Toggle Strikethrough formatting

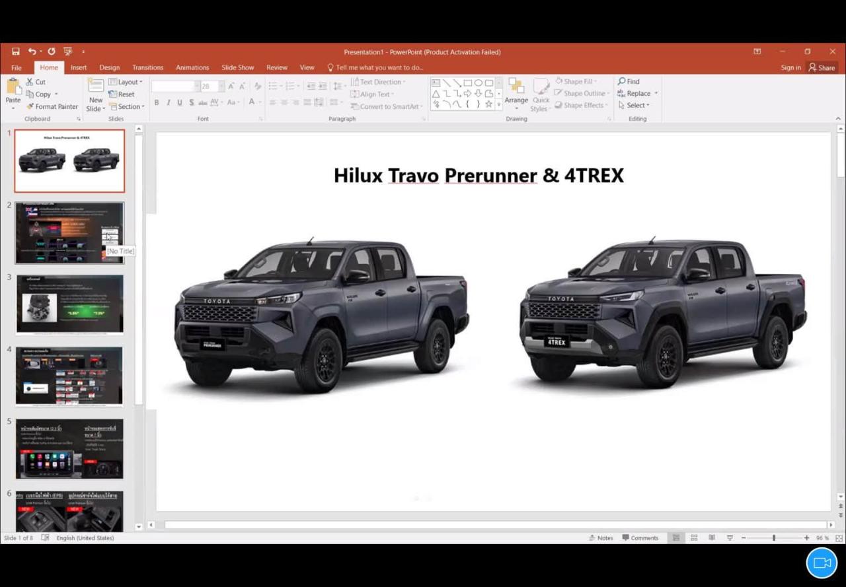coord(203,102)
